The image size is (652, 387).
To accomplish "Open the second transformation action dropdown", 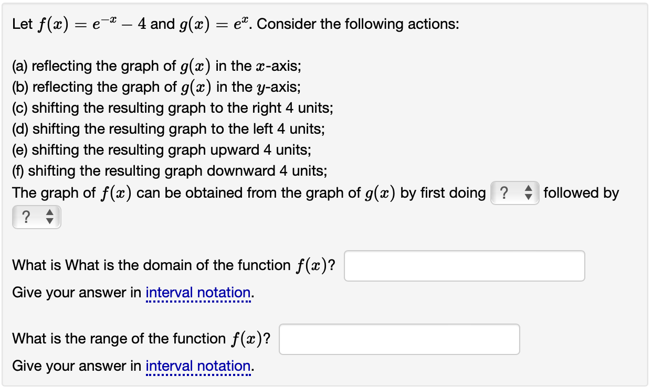I will click(x=36, y=216).
